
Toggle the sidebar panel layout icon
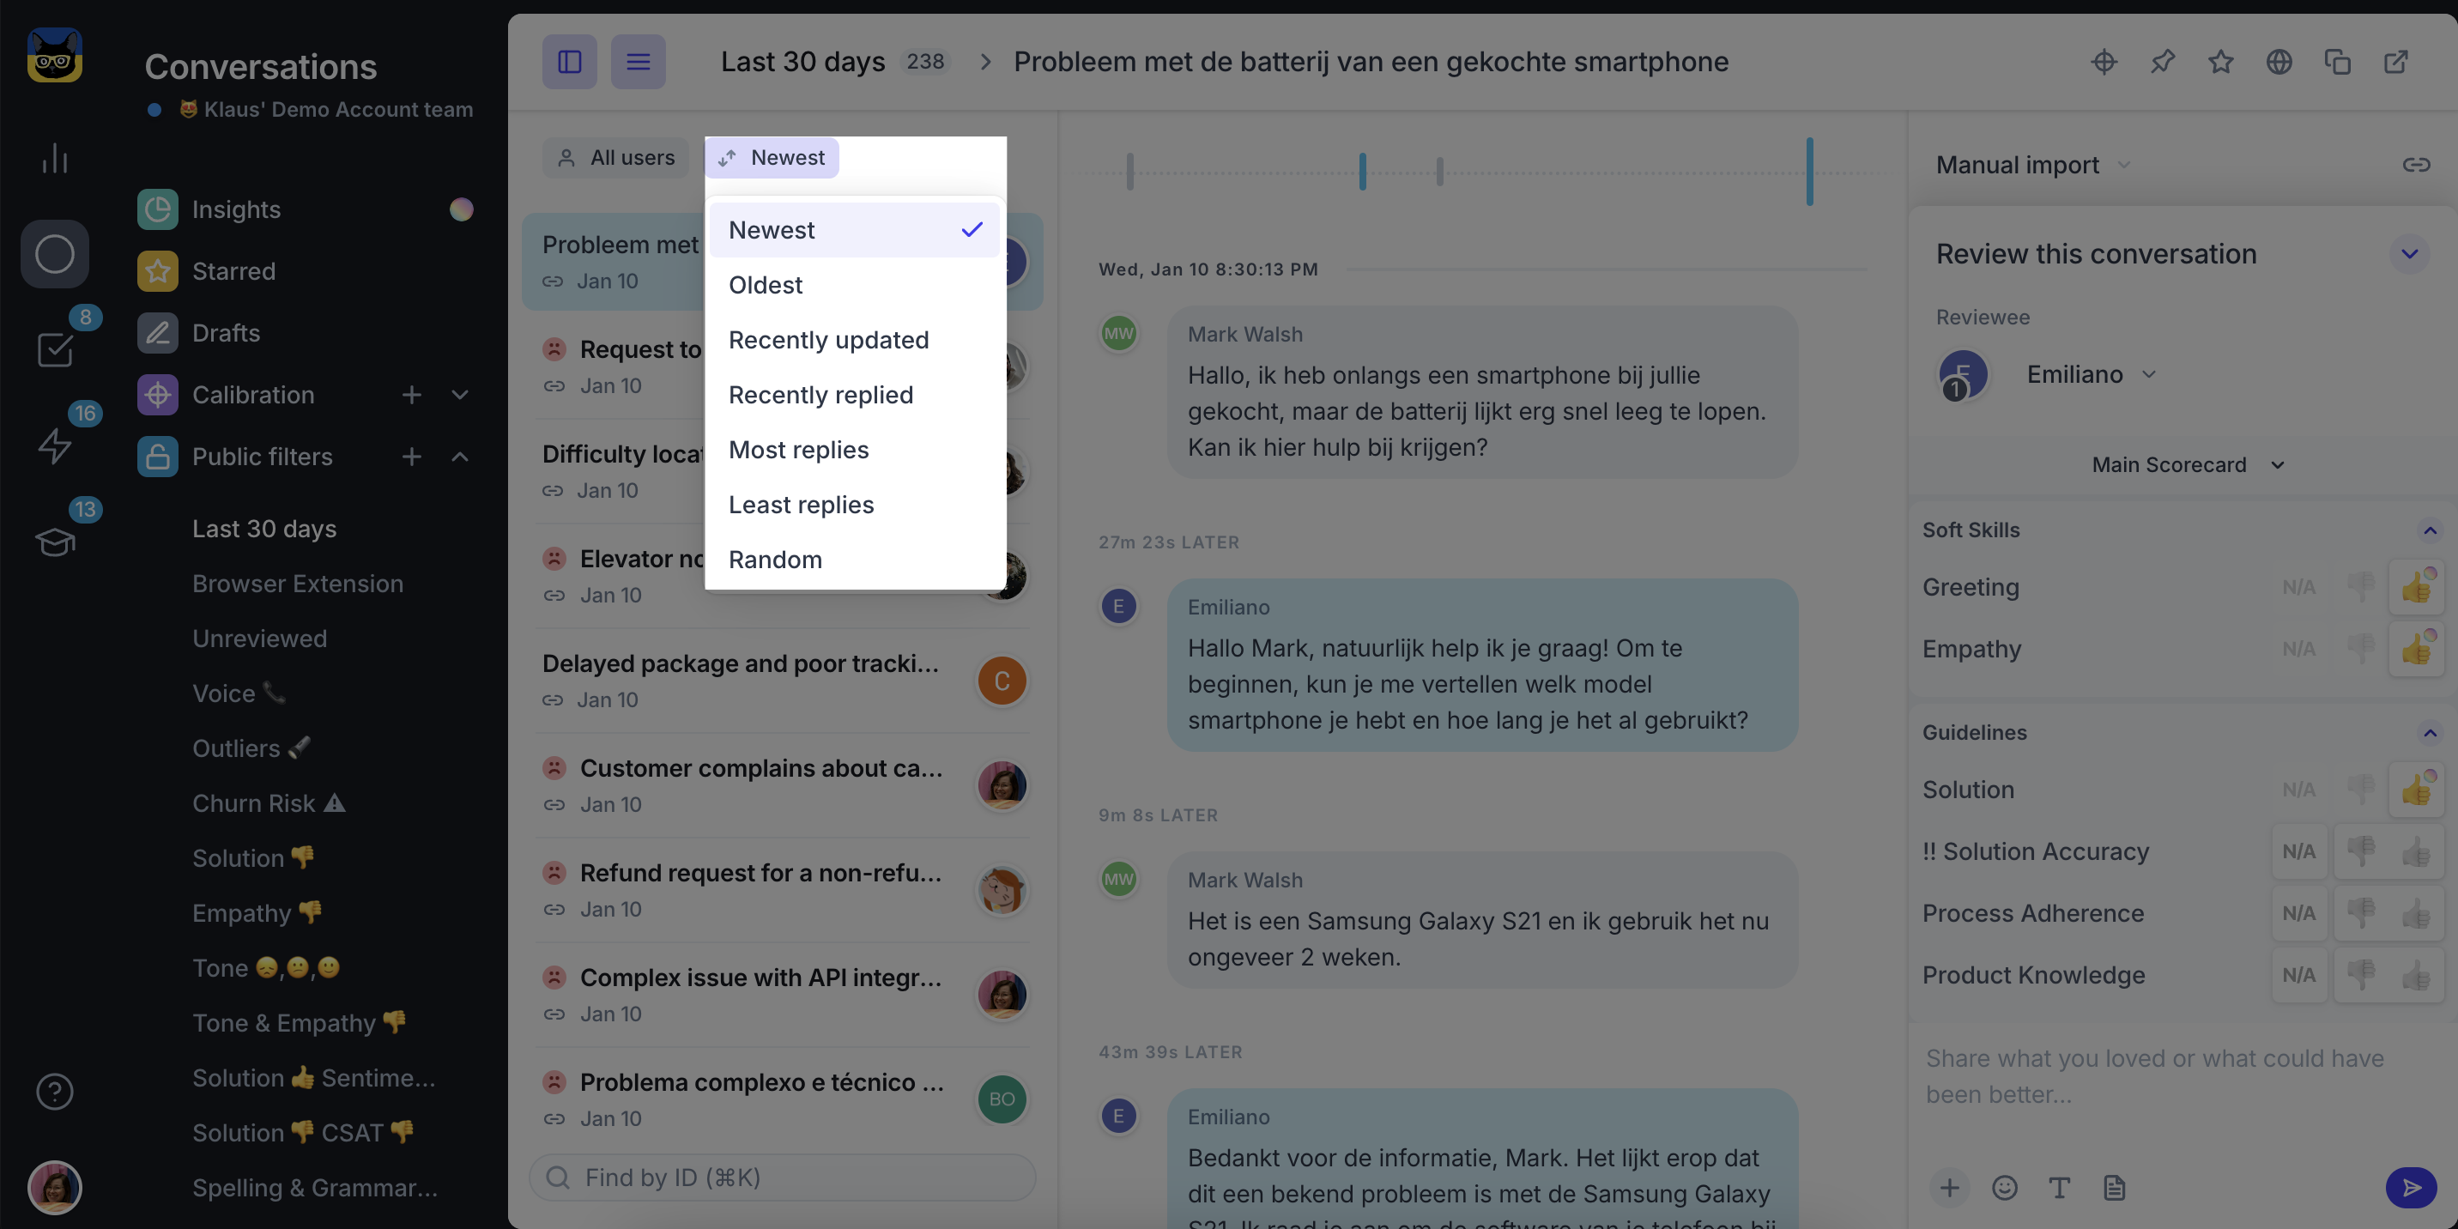570,62
